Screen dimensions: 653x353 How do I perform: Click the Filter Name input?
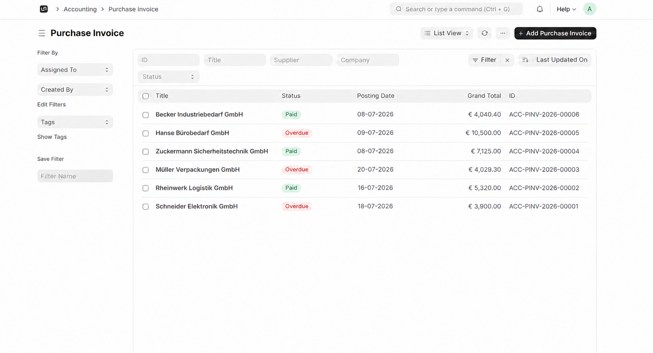[x=75, y=176]
